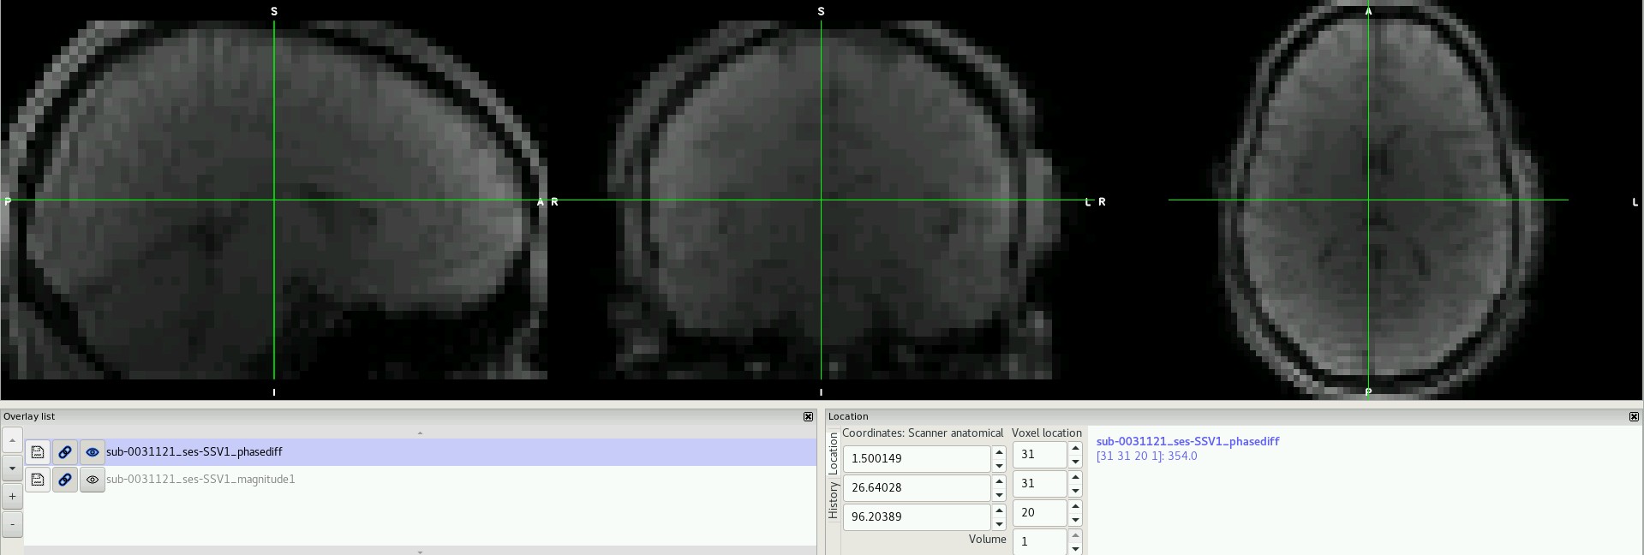Move the selected overlay down in the list
The image size is (1644, 555).
click(12, 468)
